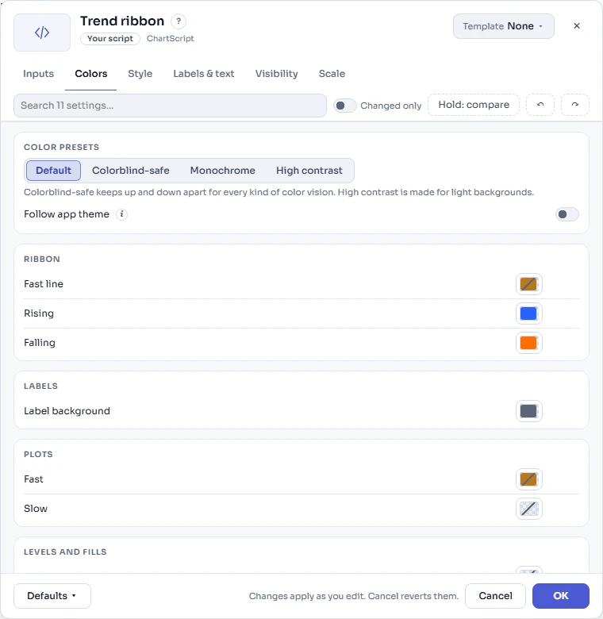Open the Template None dropdown
The width and height of the screenshot is (603, 619).
503,26
